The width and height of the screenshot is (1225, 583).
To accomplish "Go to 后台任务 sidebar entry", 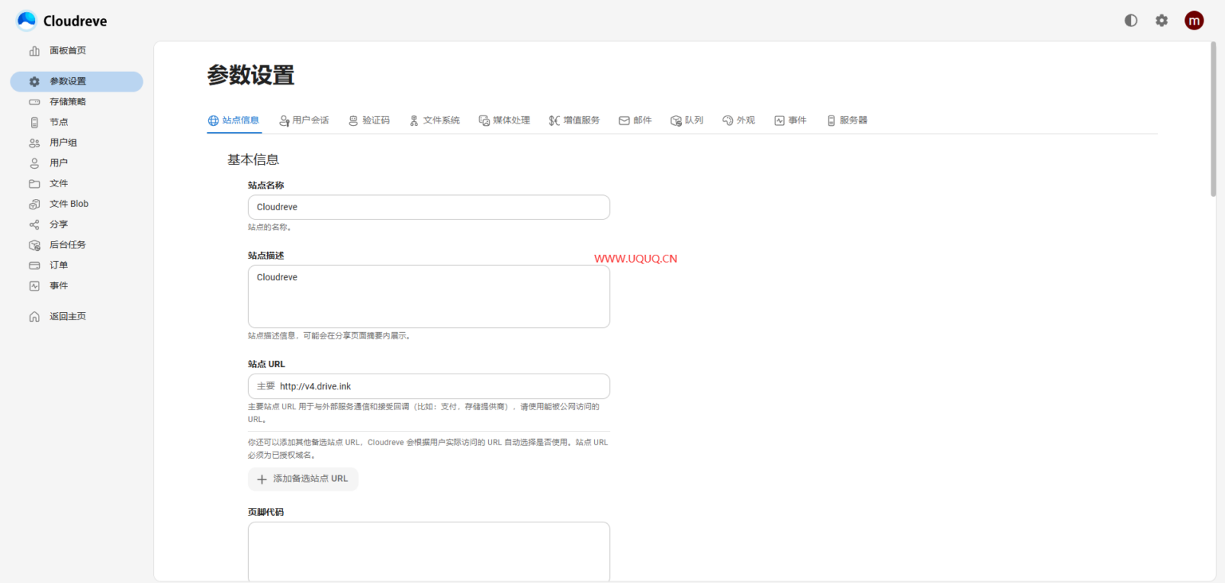I will click(77, 245).
